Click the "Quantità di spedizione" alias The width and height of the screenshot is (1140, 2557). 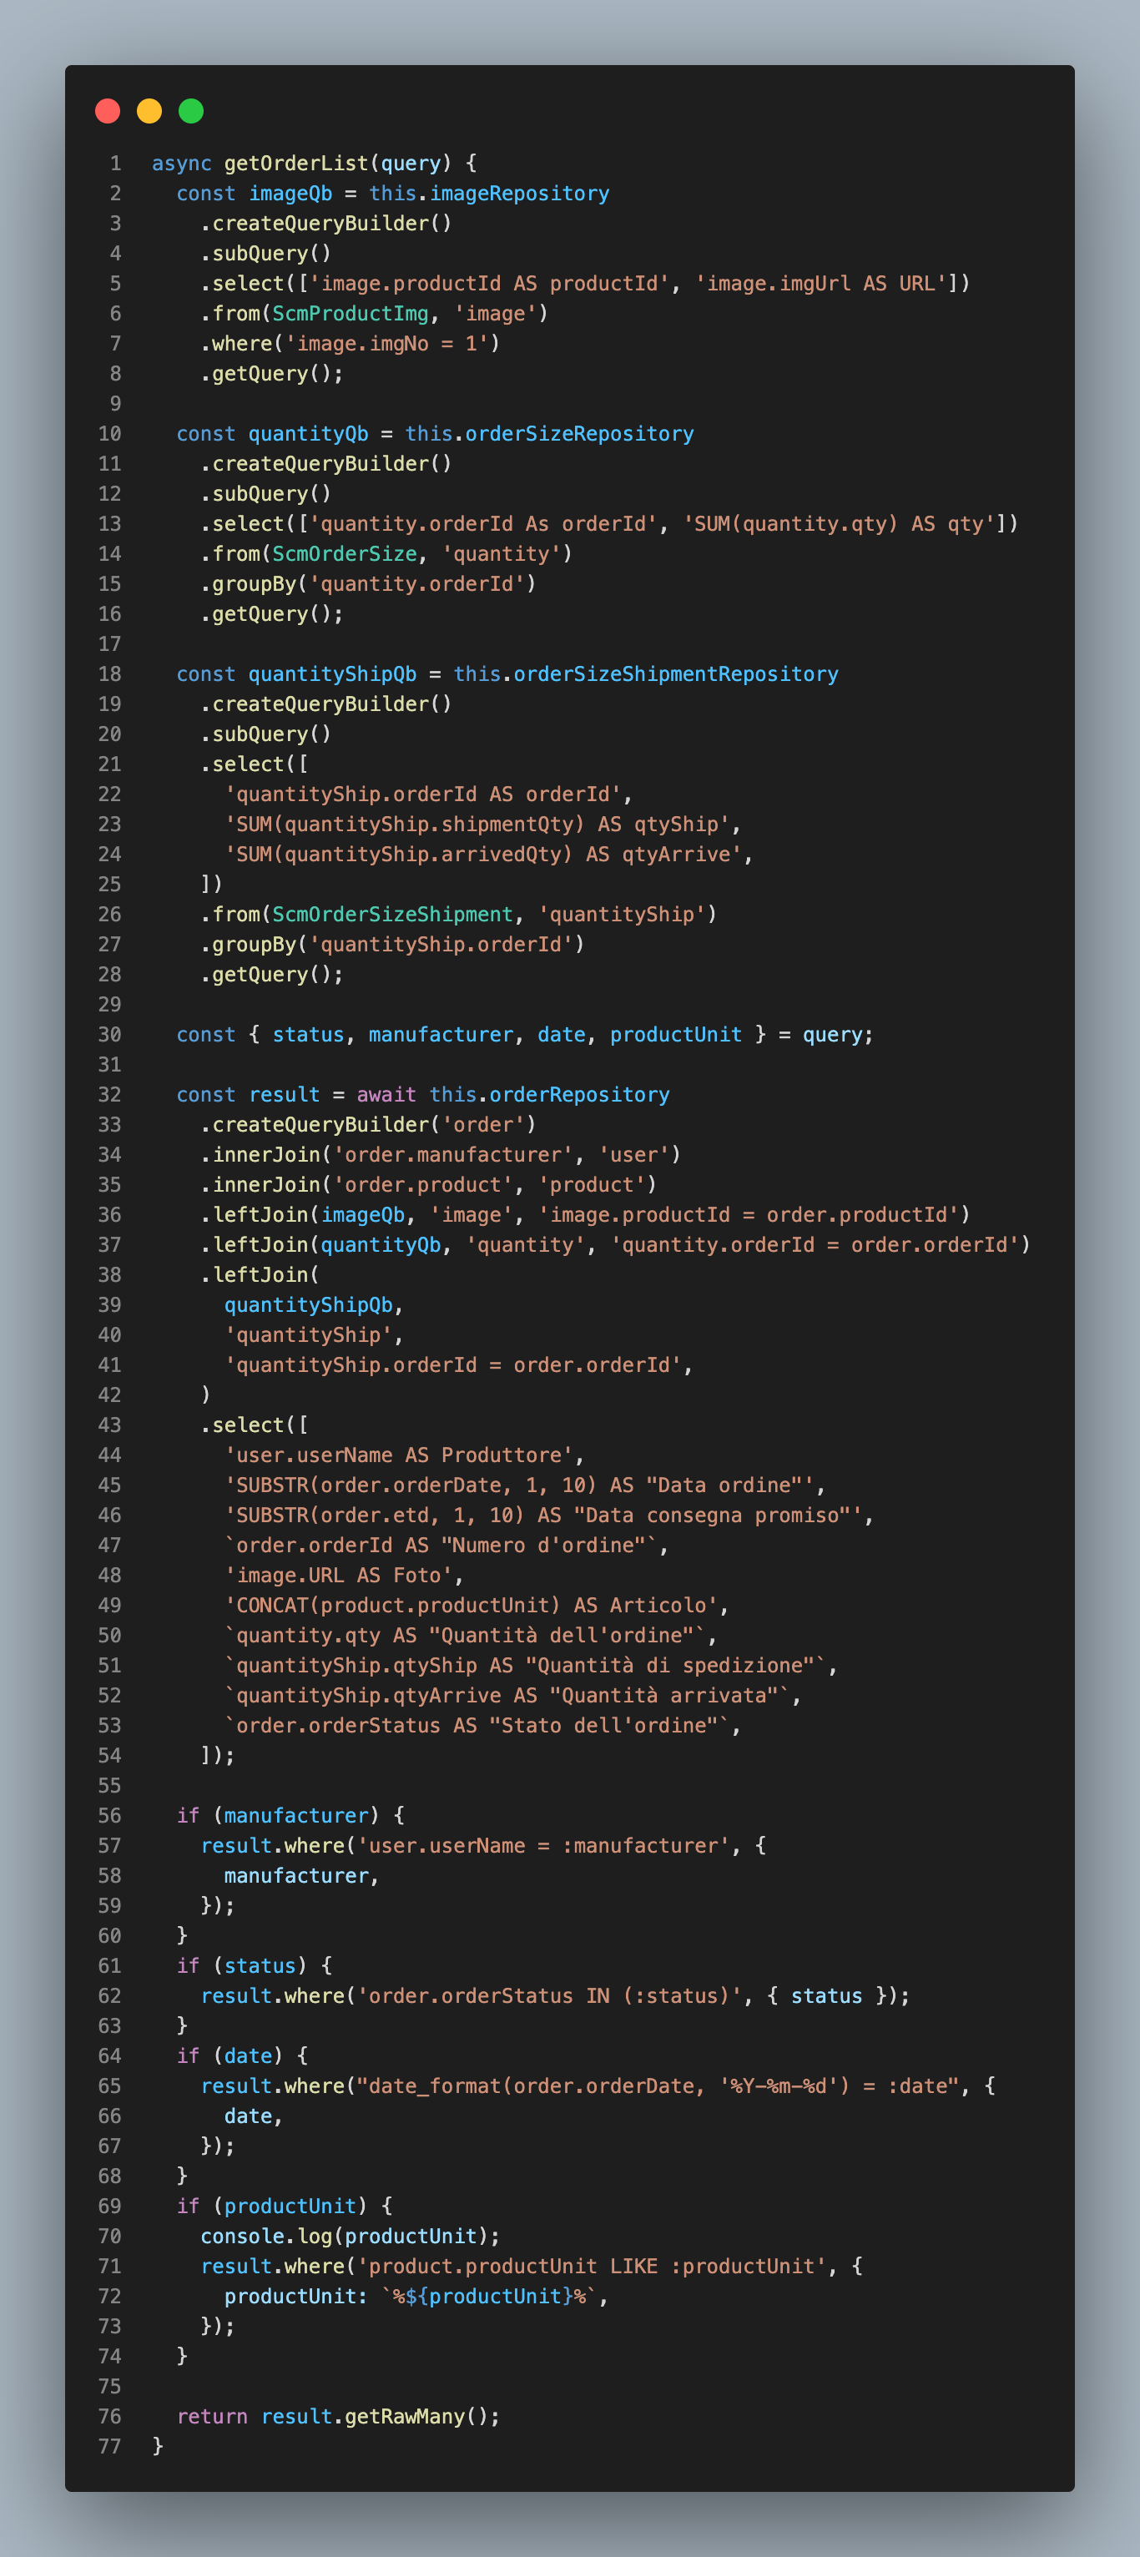pos(670,1666)
